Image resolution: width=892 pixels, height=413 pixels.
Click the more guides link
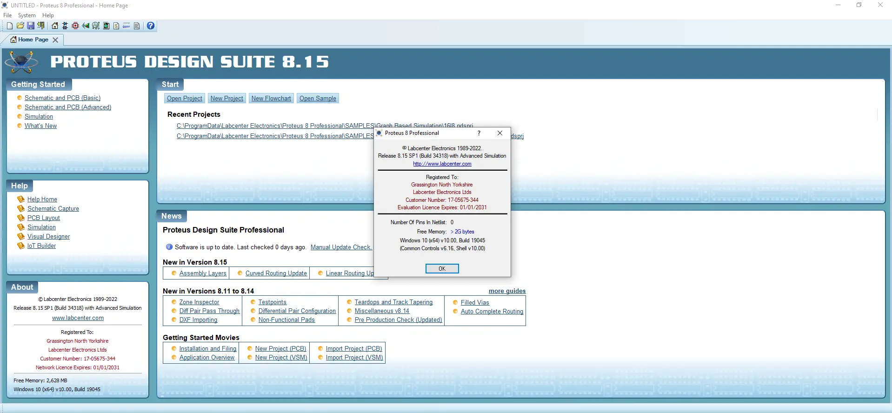(x=507, y=291)
